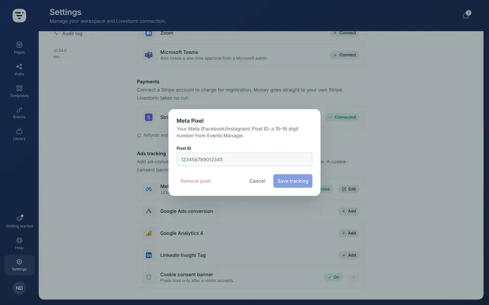Click the LinkedIn Insight Tag label

point(183,255)
